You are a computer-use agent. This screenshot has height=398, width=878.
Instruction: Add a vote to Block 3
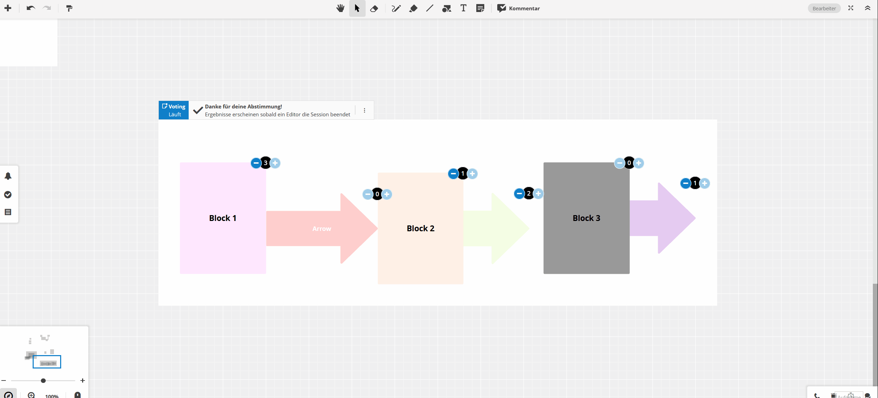639,163
